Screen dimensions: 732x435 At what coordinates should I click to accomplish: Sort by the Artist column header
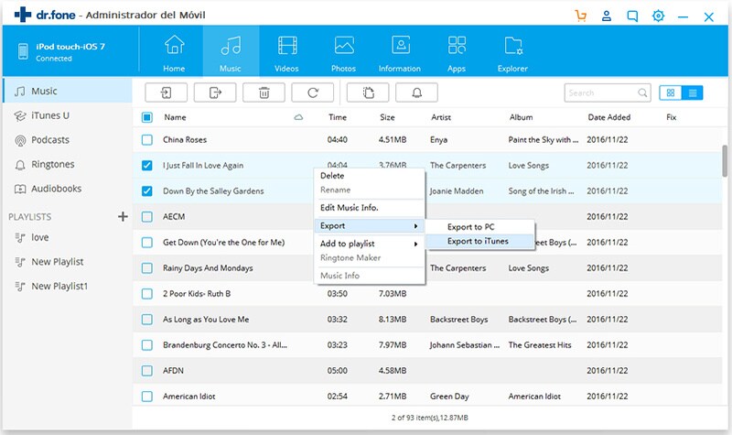click(441, 117)
